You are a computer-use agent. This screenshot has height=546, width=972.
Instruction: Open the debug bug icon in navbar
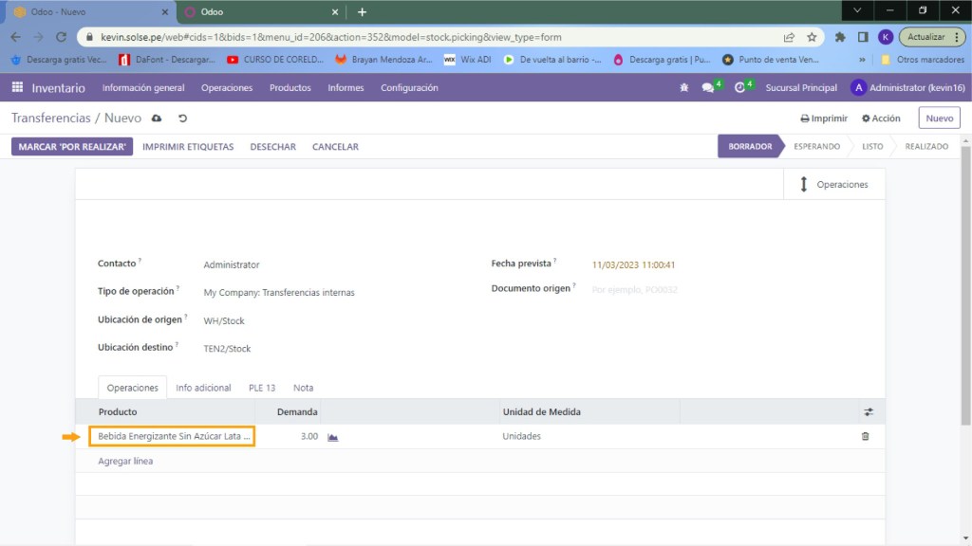[x=683, y=88]
